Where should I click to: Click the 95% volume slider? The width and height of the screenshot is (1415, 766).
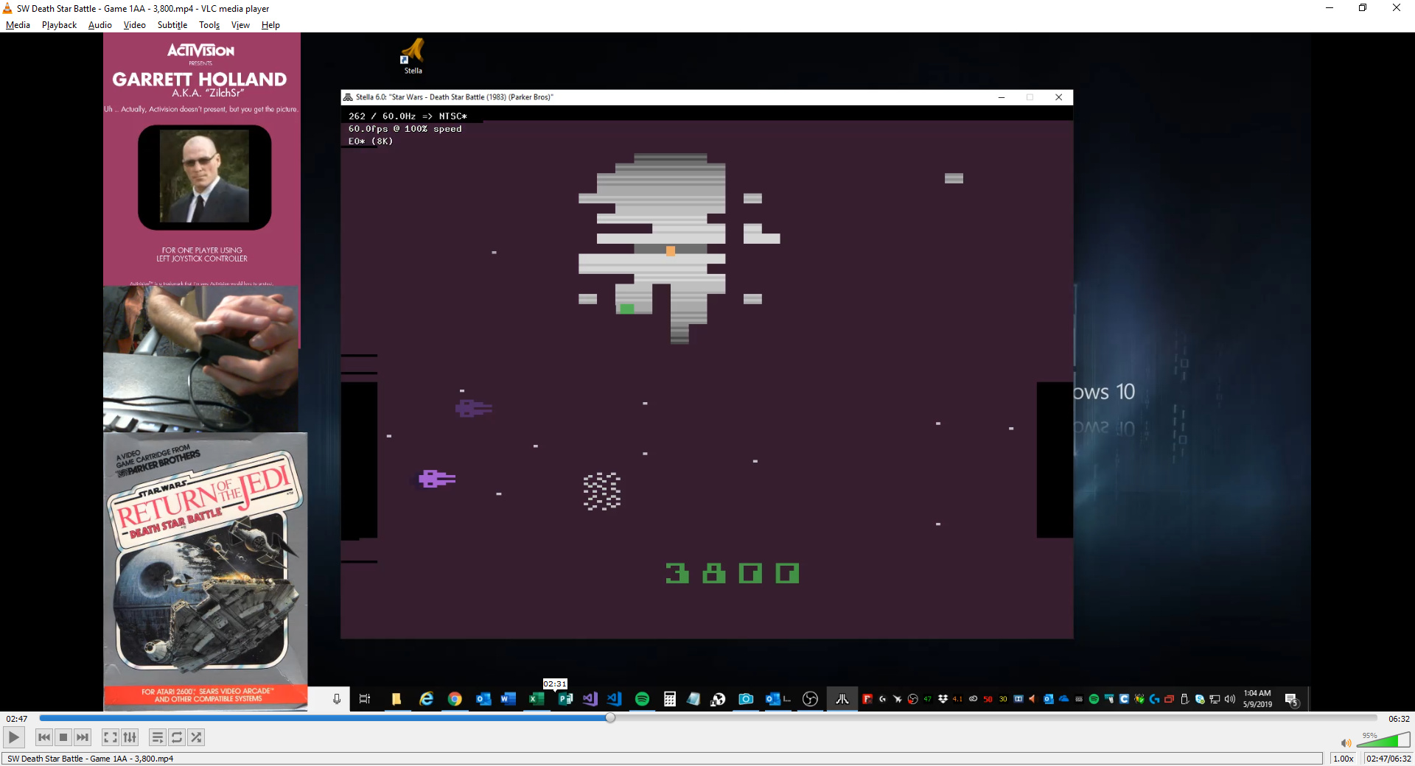click(1383, 740)
